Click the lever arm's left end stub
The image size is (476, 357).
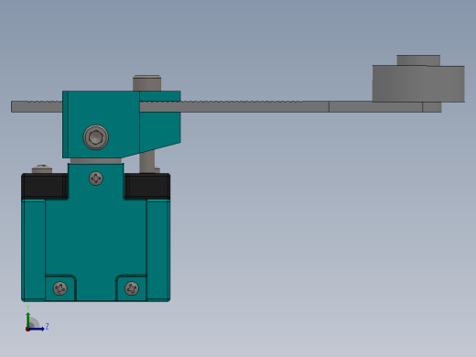click(37, 106)
